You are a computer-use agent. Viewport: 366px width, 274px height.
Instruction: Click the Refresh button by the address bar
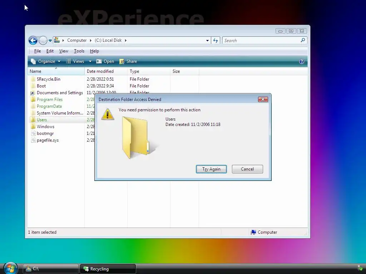(216, 41)
